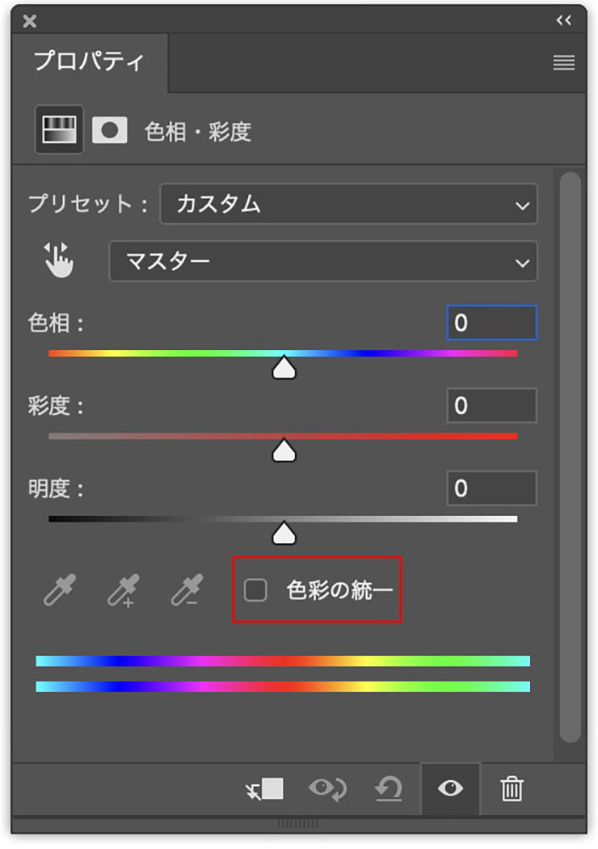Click the 色相 slider handle
The image size is (598, 849).
284,369
